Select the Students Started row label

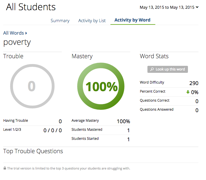point(85,139)
